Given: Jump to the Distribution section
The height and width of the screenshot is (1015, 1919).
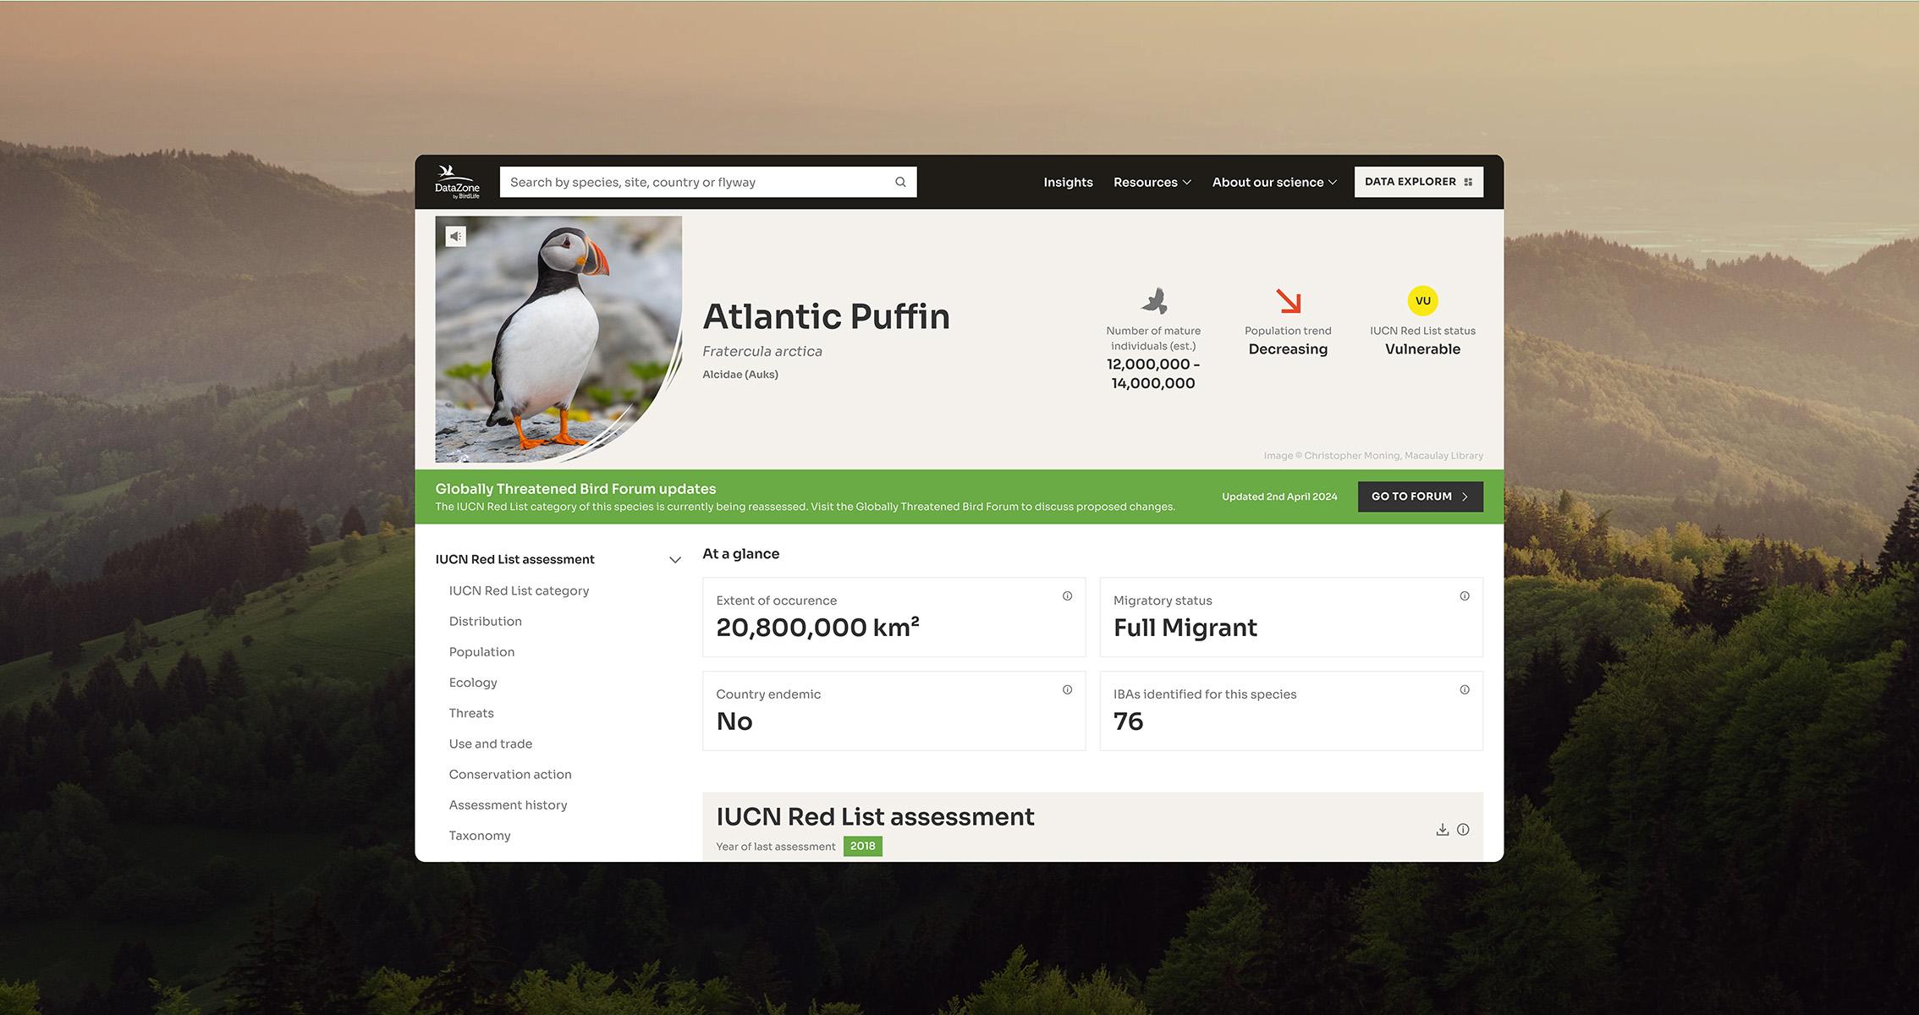Looking at the screenshot, I should (x=485, y=621).
